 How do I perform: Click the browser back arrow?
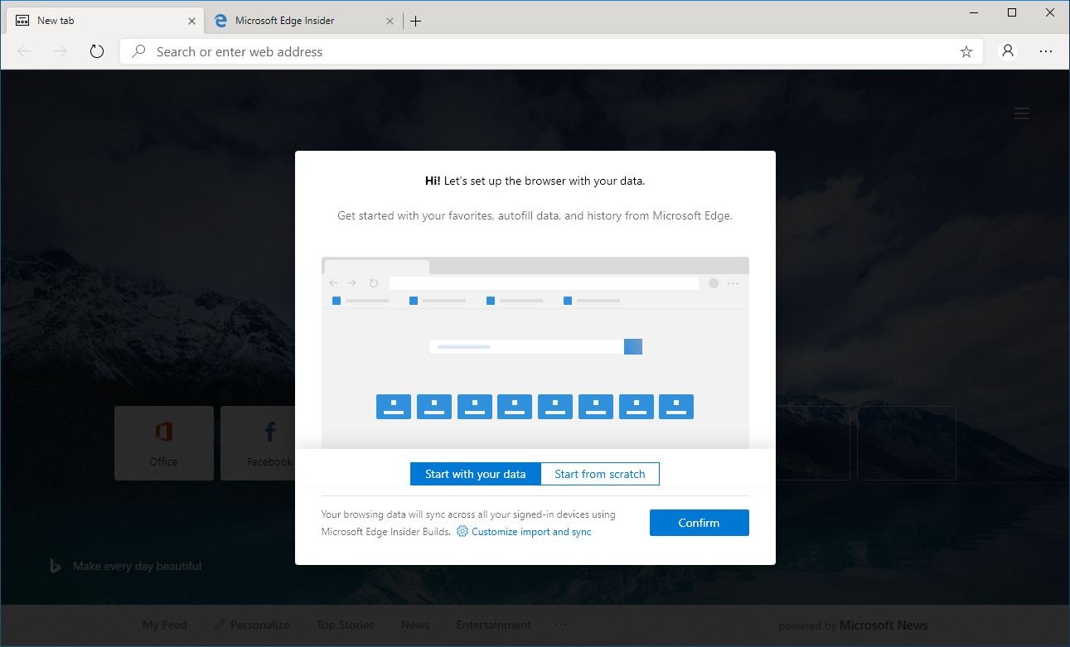tap(24, 51)
